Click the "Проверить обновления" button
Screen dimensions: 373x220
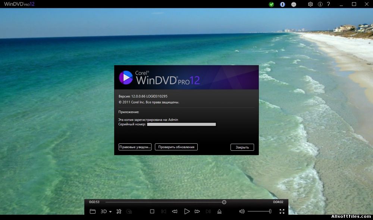176,147
